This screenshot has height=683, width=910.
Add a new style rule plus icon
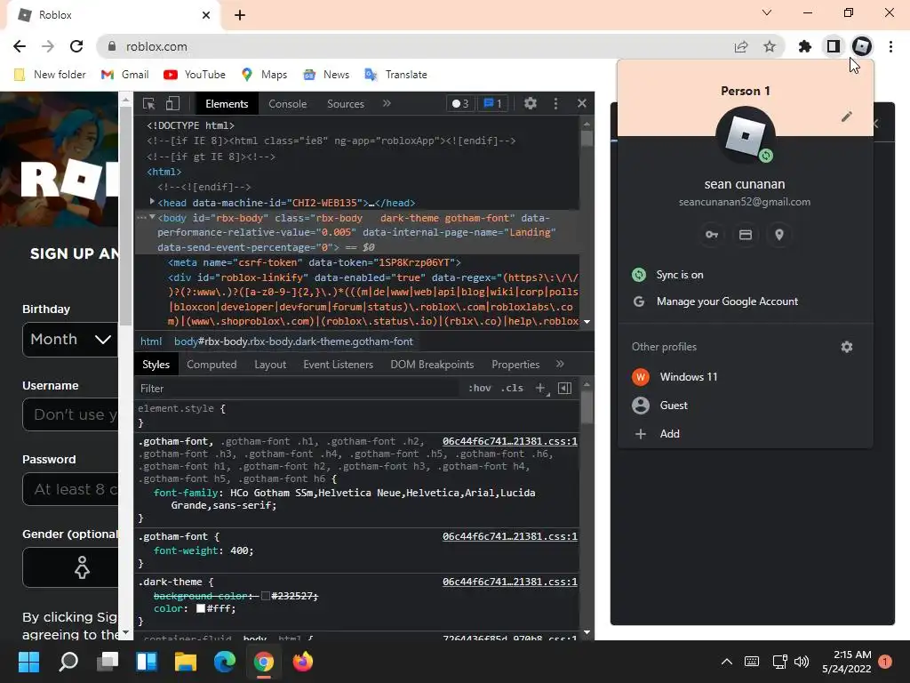coord(540,388)
